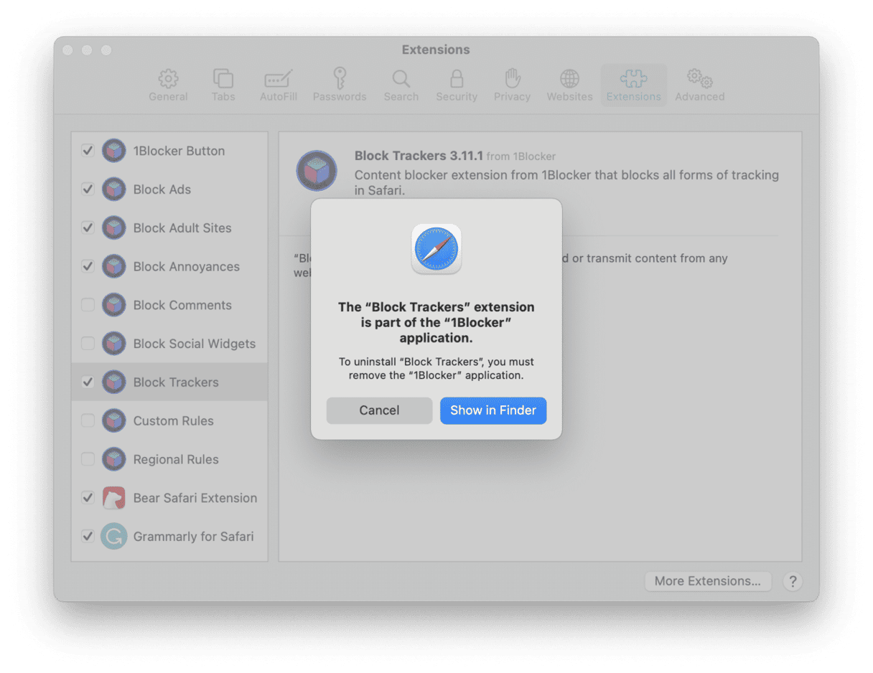Switch to the Tabs preferences pane
This screenshot has height=673, width=873.
click(223, 79)
